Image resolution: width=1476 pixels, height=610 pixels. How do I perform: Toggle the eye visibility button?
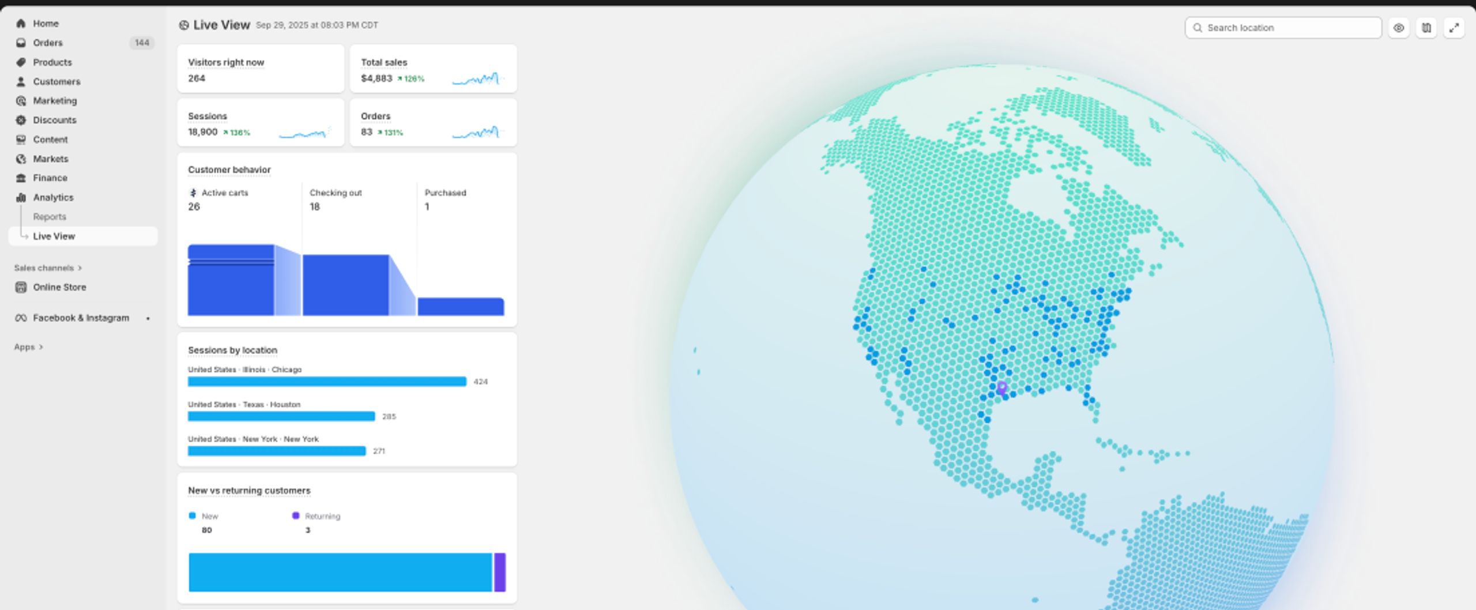coord(1399,28)
